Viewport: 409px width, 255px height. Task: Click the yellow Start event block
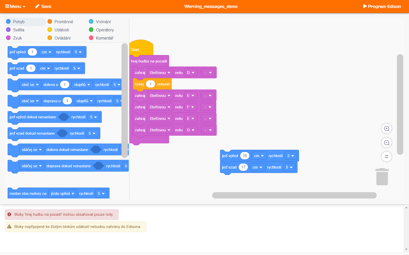click(x=141, y=48)
